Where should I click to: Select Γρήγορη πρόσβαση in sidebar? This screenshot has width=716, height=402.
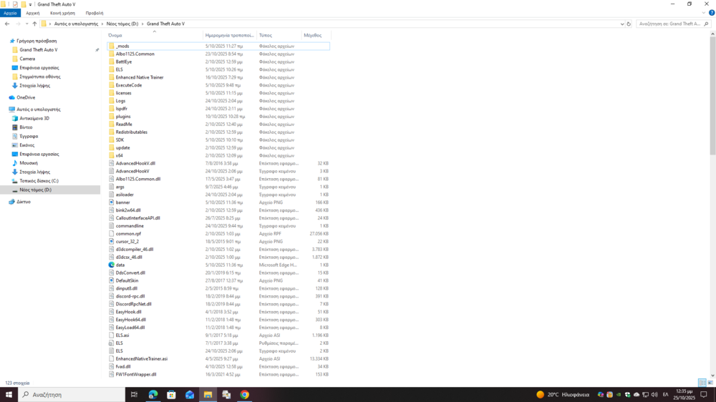click(x=37, y=41)
